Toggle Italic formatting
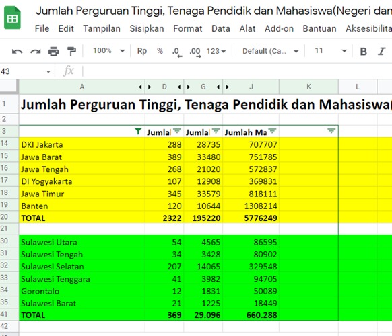The image size is (392, 336). pyautogui.click(x=381, y=51)
